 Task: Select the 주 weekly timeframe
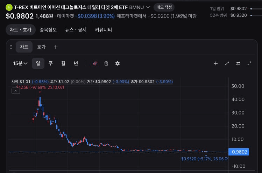tap(51, 63)
